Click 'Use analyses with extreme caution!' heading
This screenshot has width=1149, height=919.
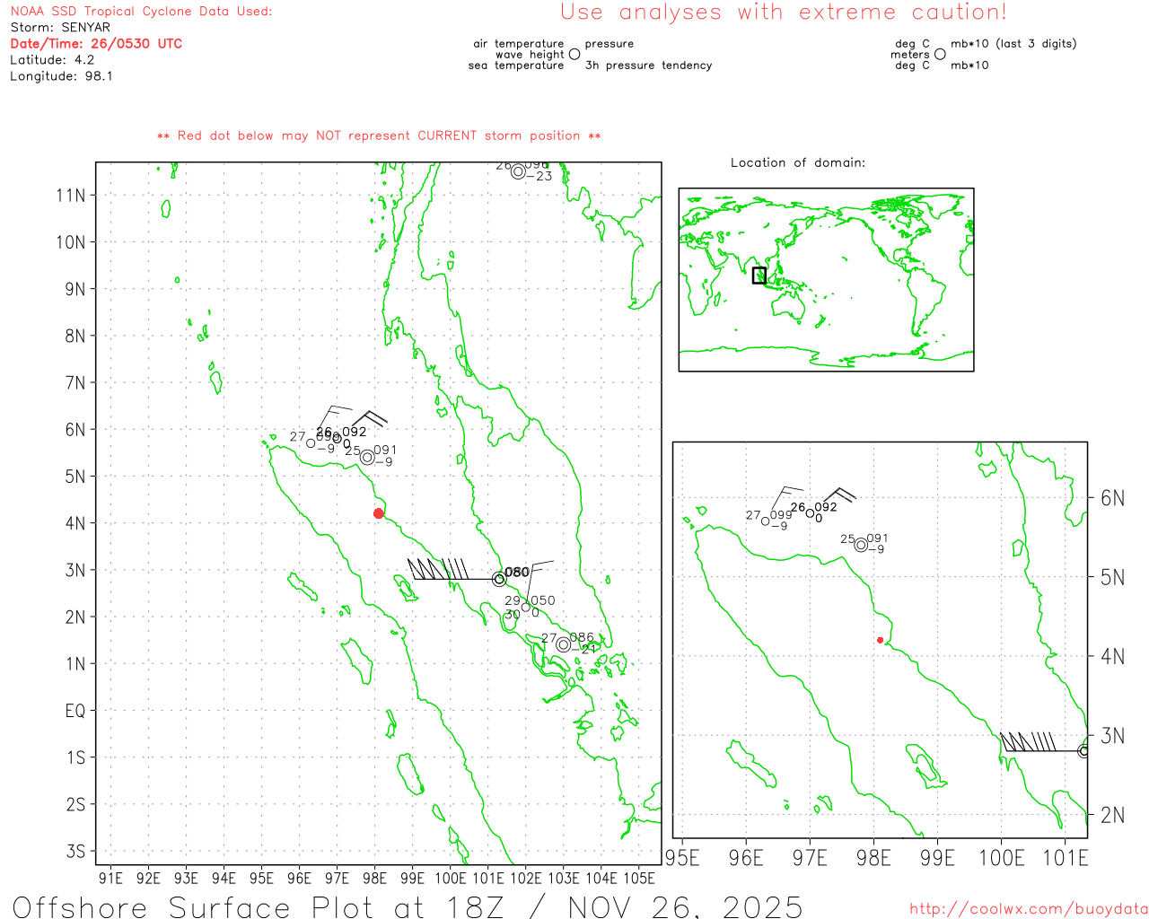click(783, 13)
